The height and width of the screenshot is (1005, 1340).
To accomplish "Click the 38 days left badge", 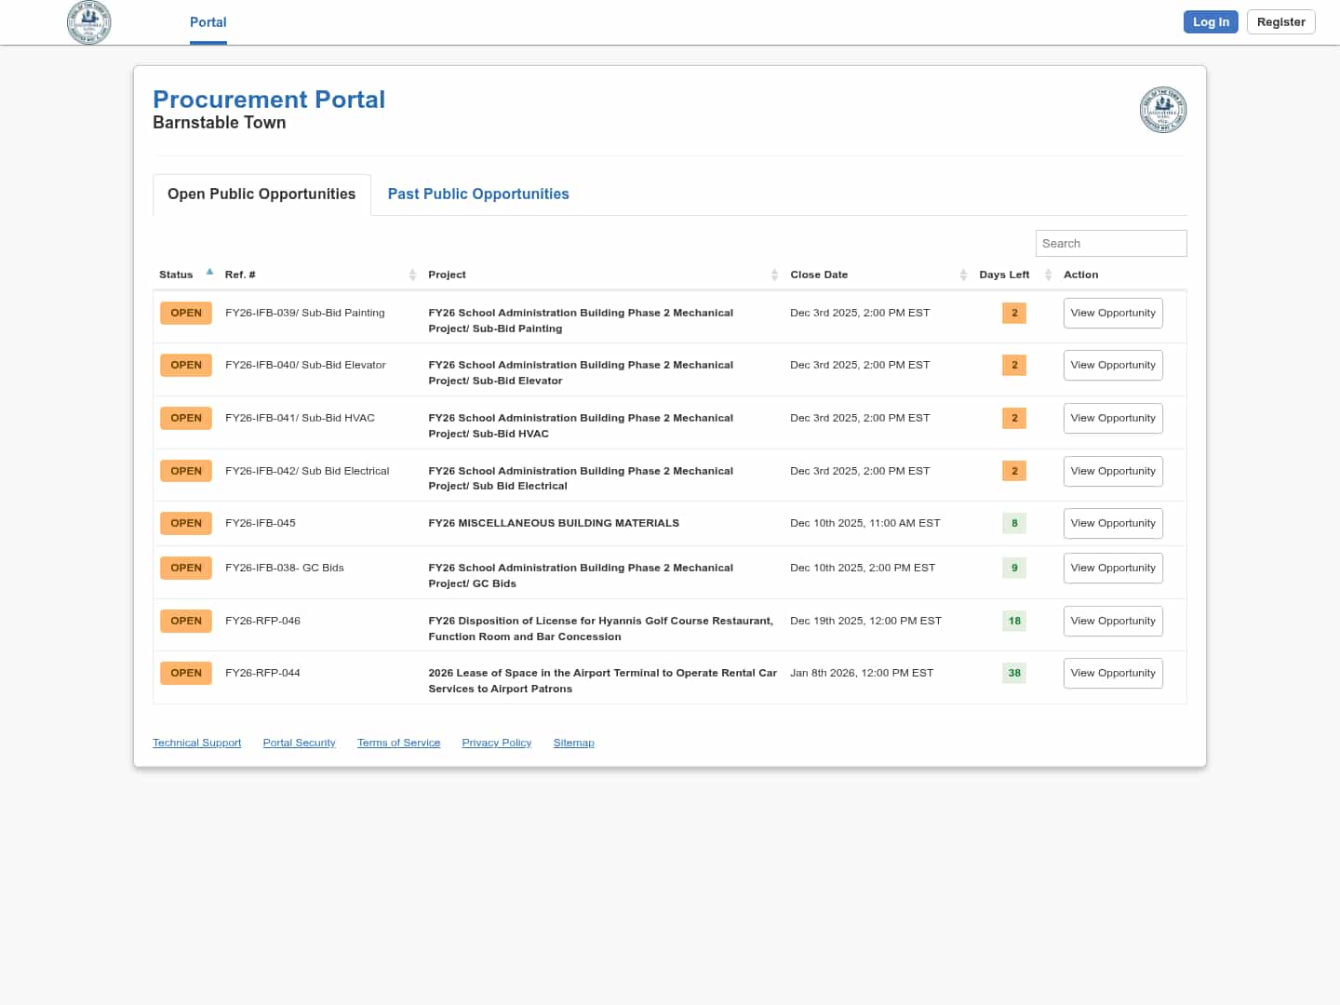I will (x=1014, y=673).
